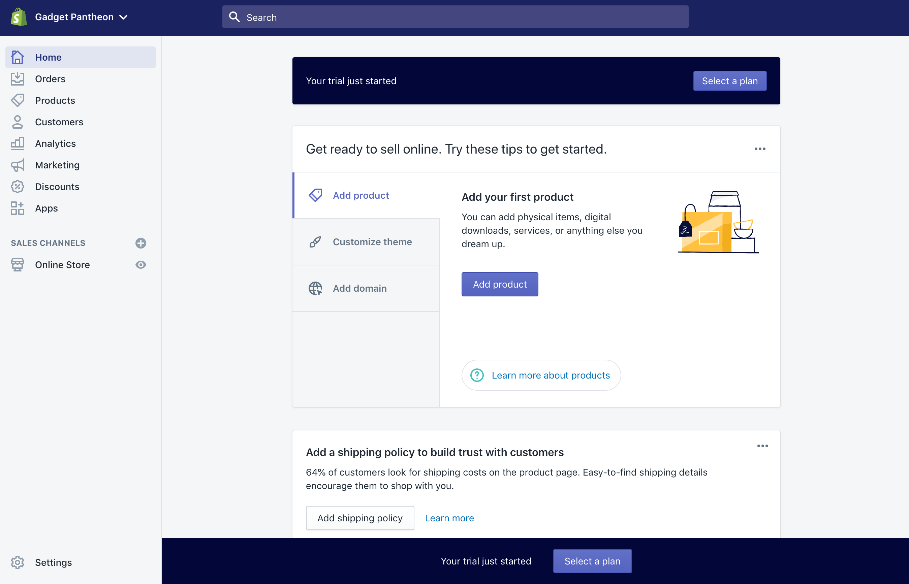Click the Online Store storefront icon

click(18, 265)
